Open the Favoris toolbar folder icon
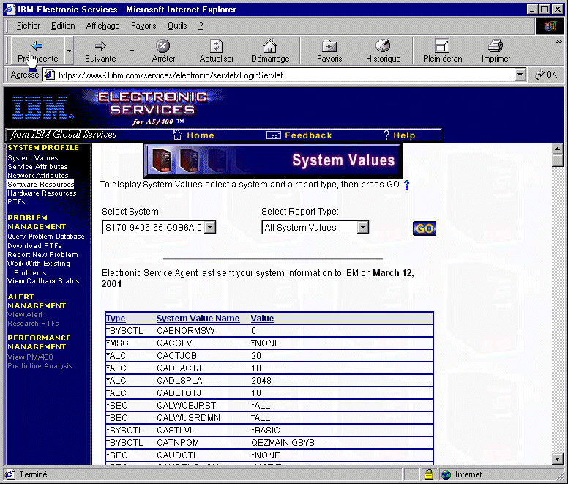The width and height of the screenshot is (568, 484). (329, 46)
